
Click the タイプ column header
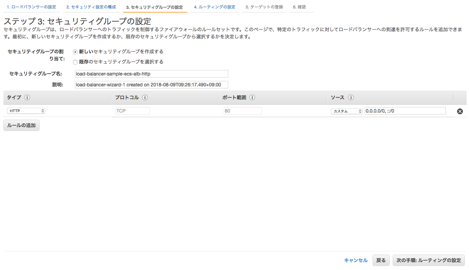point(14,98)
